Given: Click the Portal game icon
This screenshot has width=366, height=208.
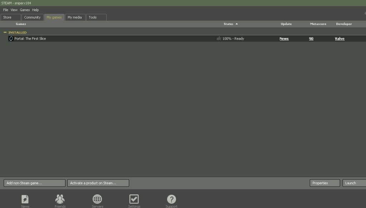Looking at the screenshot, I should 11,39.
